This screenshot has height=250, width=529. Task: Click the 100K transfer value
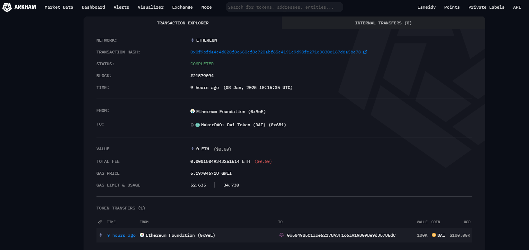pos(422,235)
